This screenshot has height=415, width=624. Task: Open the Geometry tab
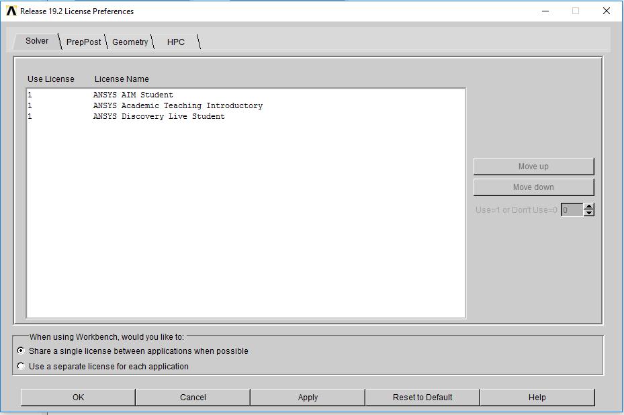point(130,42)
